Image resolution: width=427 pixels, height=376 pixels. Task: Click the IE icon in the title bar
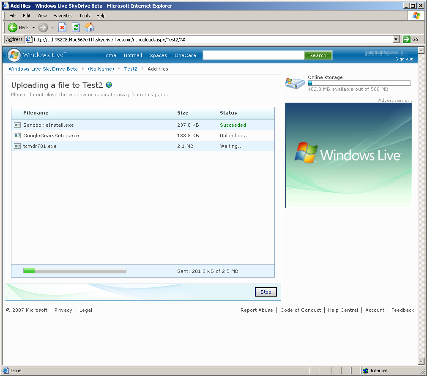point(5,5)
